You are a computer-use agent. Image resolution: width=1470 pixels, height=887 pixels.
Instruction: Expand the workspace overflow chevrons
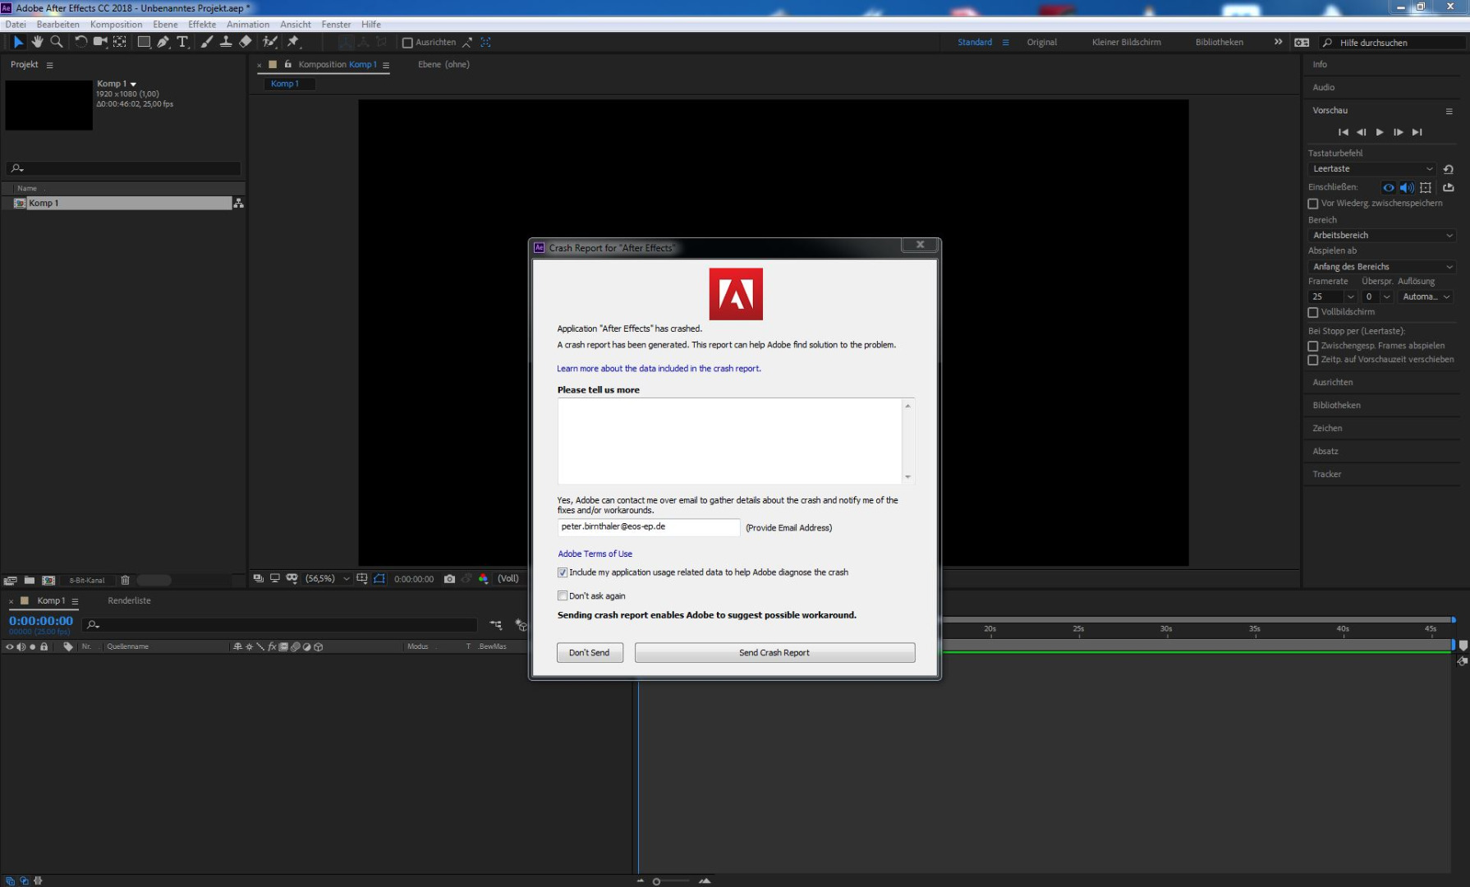click(1278, 42)
